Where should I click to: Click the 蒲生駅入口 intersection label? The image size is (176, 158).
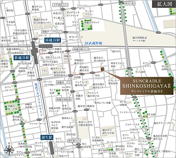(x=74, y=141)
